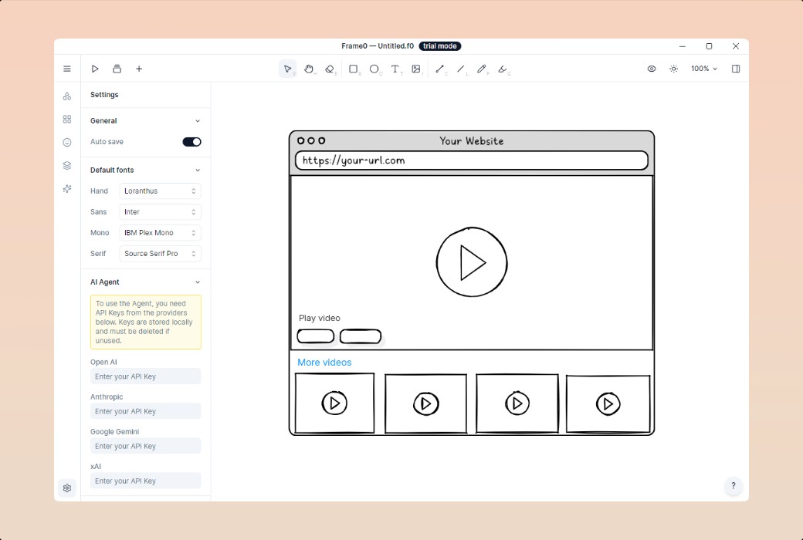The image size is (803, 540).
Task: Open the hamburger main menu
Action: point(67,69)
